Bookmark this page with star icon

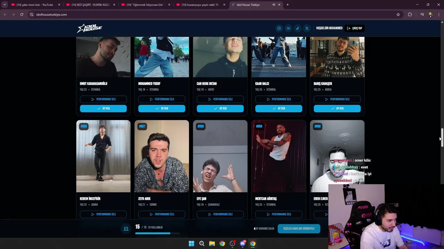pos(398,15)
